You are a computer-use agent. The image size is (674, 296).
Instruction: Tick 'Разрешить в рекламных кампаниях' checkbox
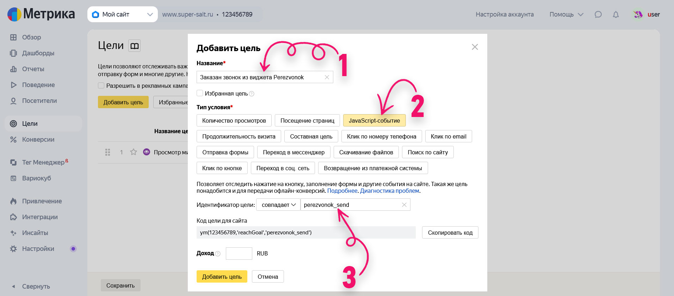coord(101,86)
